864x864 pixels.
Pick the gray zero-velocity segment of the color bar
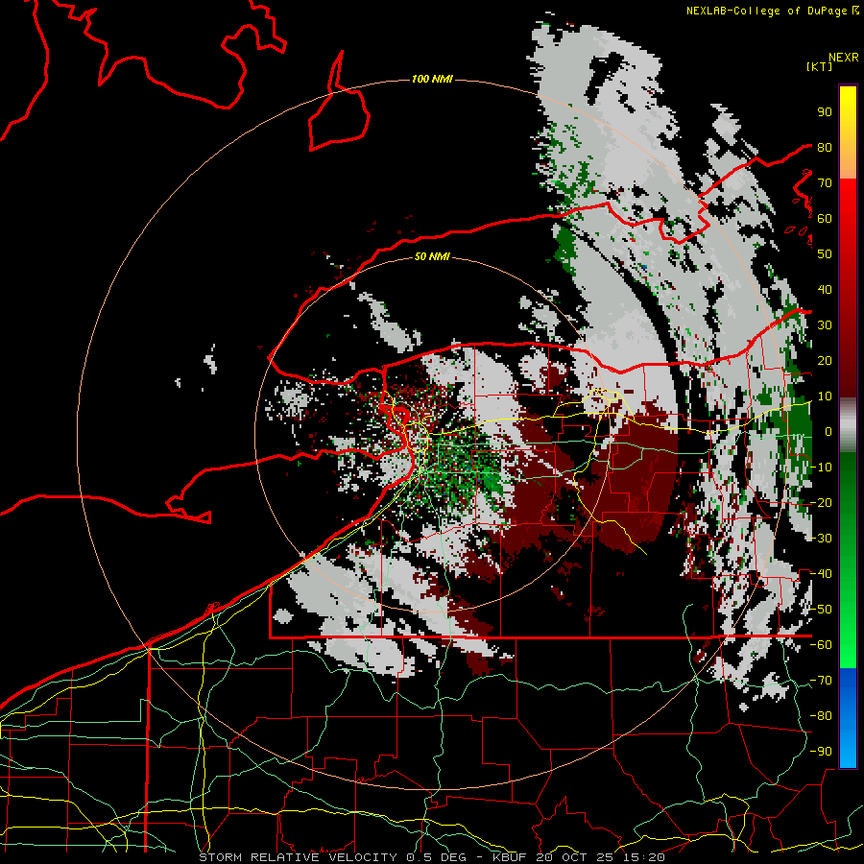pos(848,424)
